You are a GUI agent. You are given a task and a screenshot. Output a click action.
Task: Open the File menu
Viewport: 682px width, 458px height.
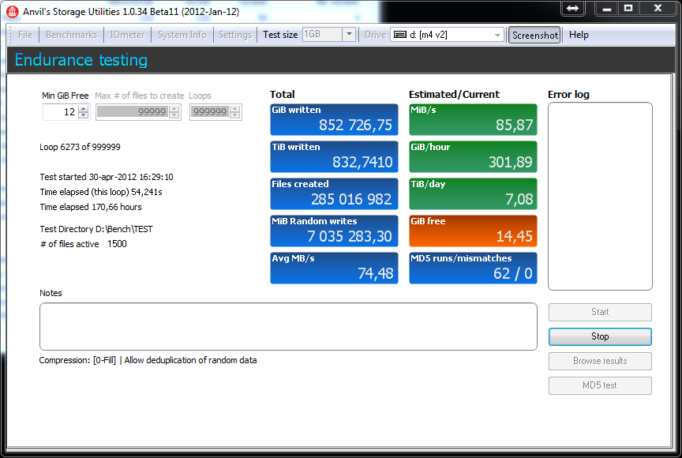click(x=25, y=35)
